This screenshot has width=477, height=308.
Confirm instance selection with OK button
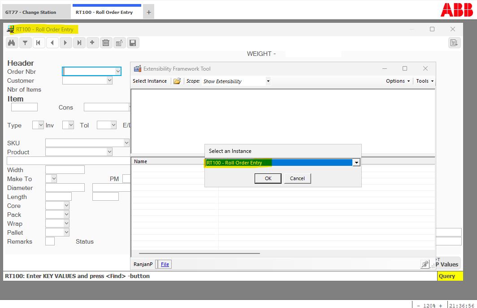[x=268, y=178]
